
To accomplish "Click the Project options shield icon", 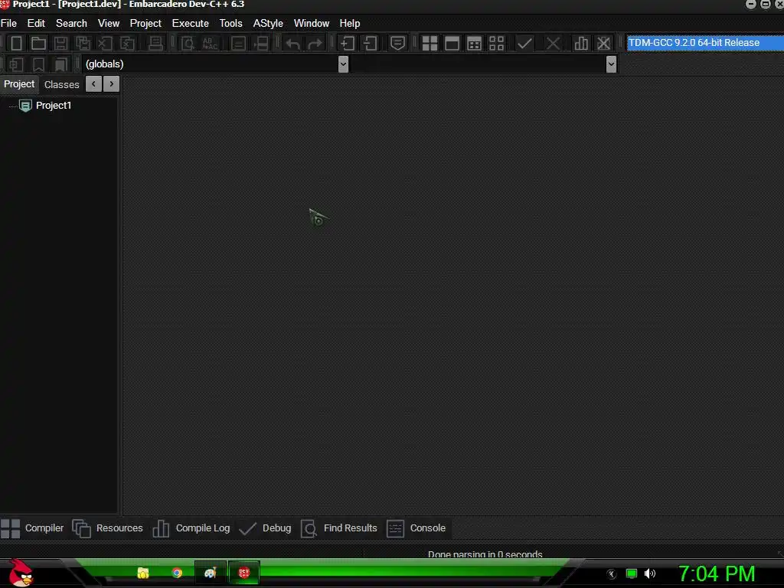I will click(397, 43).
